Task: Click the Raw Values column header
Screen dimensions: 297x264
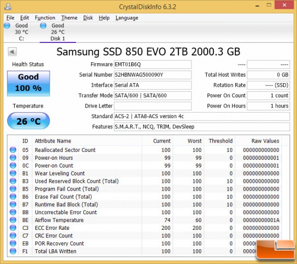Action: pos(258,141)
